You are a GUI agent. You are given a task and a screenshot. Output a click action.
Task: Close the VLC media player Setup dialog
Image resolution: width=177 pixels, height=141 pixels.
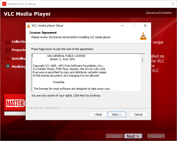tap(145, 26)
